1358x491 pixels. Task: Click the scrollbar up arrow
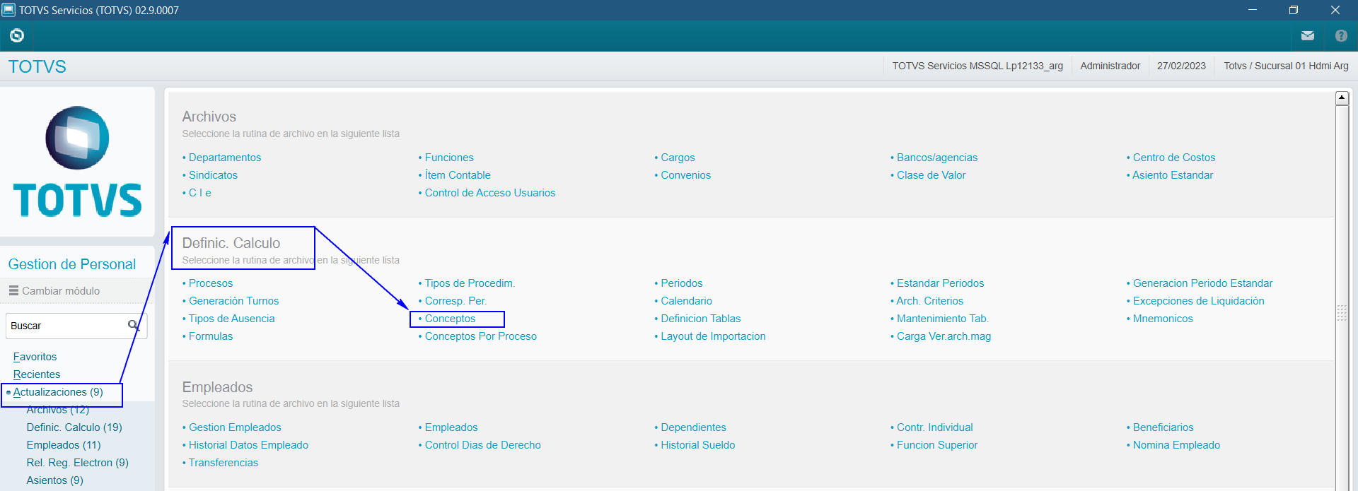(1342, 98)
